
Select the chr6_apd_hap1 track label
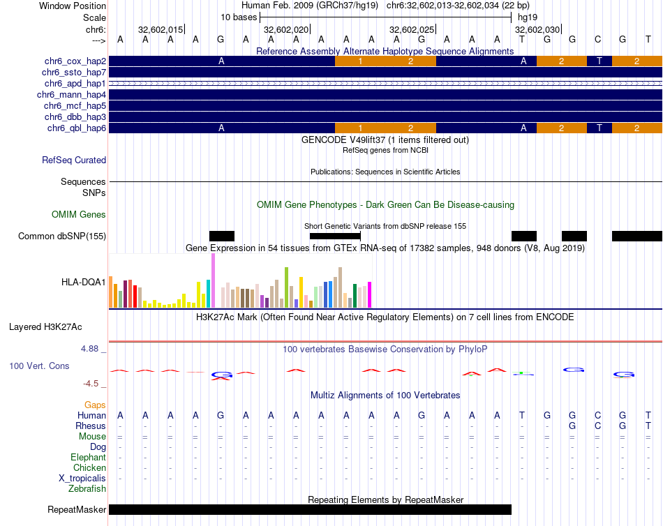click(75, 83)
